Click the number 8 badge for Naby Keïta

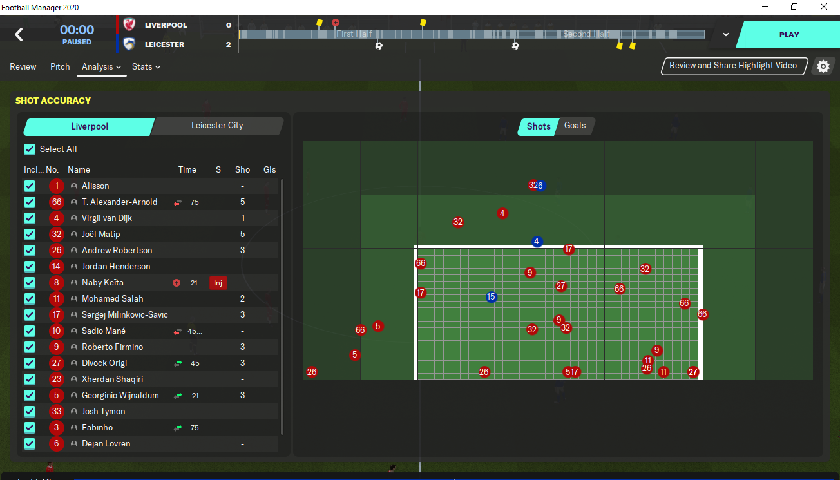(x=57, y=283)
